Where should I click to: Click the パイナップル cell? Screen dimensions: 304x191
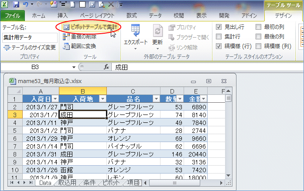pos(133,146)
